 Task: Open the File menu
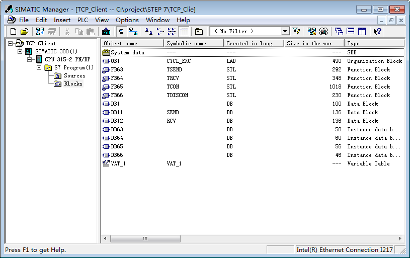(24, 20)
